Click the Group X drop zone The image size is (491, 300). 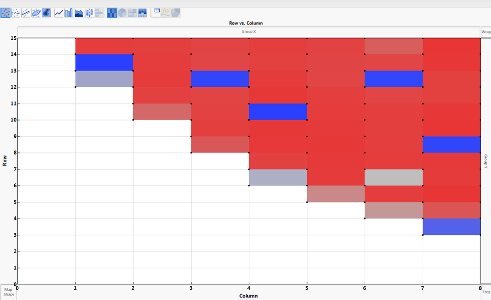pos(249,32)
